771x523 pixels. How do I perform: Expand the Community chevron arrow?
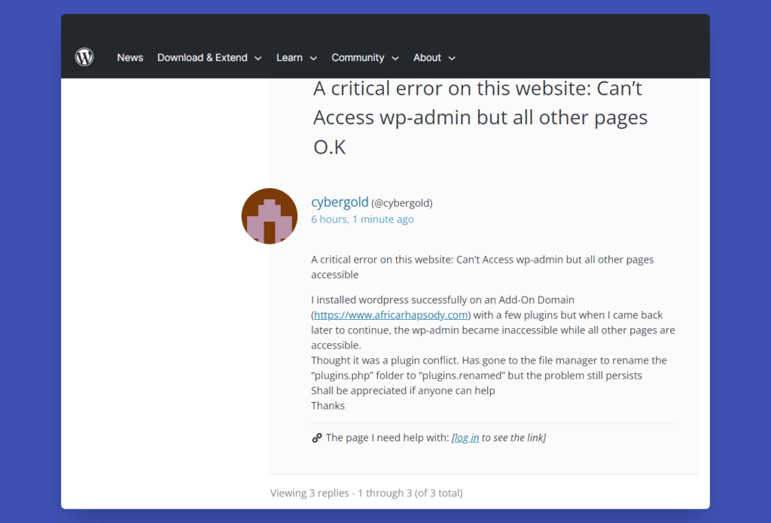click(395, 58)
